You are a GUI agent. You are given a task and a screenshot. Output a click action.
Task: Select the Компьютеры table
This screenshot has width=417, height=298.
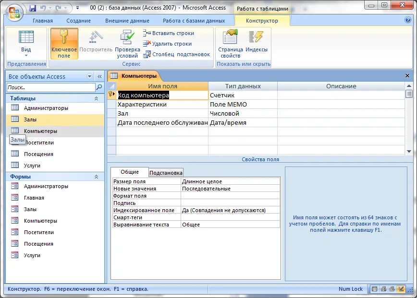click(55, 131)
